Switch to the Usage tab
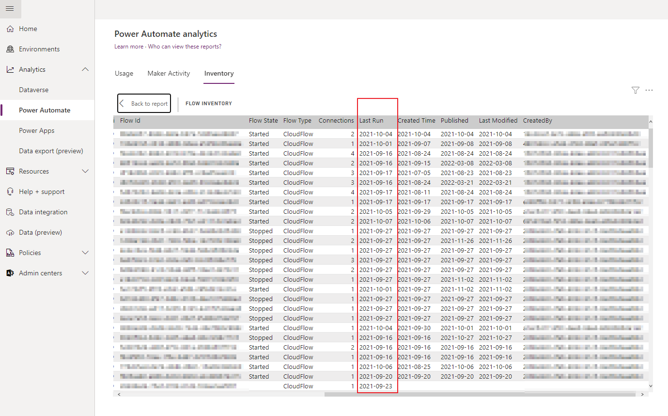Screen dimensions: 668x416 124,73
